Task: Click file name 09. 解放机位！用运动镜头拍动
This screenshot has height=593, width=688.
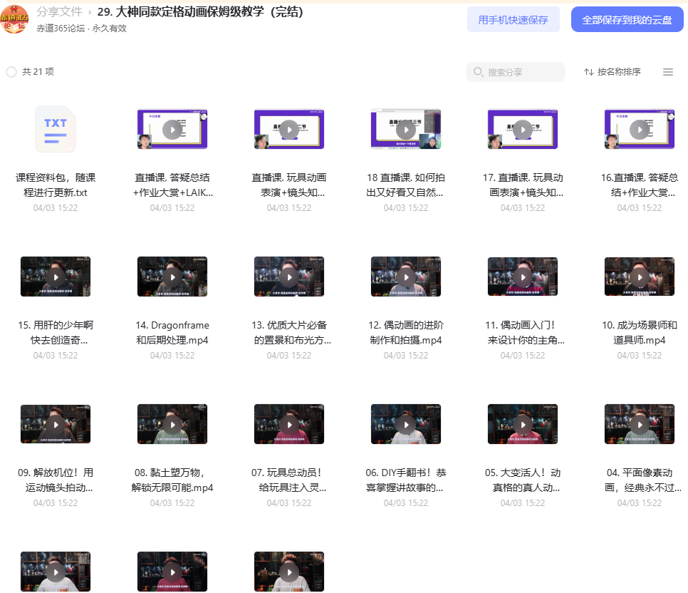Action: (56, 480)
